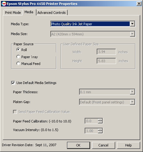Viewport: 143px width, 152px height.
Task: Open the Advanced Controls tab
Action: [52, 13]
